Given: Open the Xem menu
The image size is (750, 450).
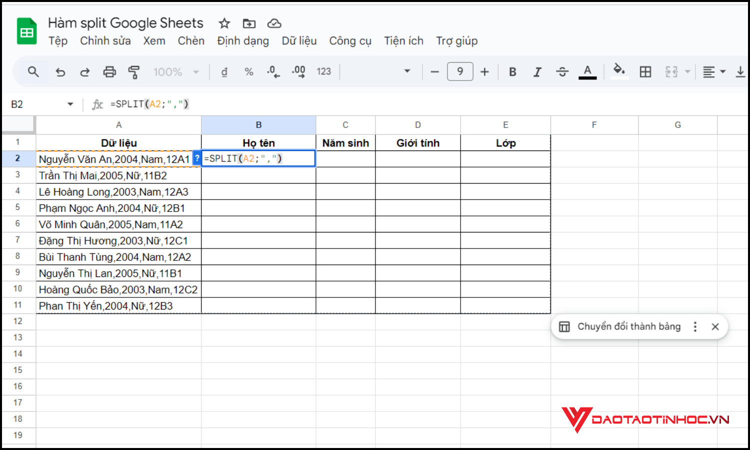Looking at the screenshot, I should (154, 41).
